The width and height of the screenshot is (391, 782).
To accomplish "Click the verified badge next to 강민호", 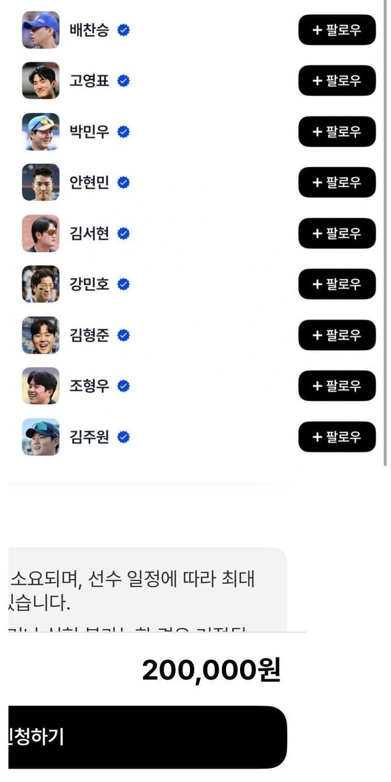I will point(123,284).
